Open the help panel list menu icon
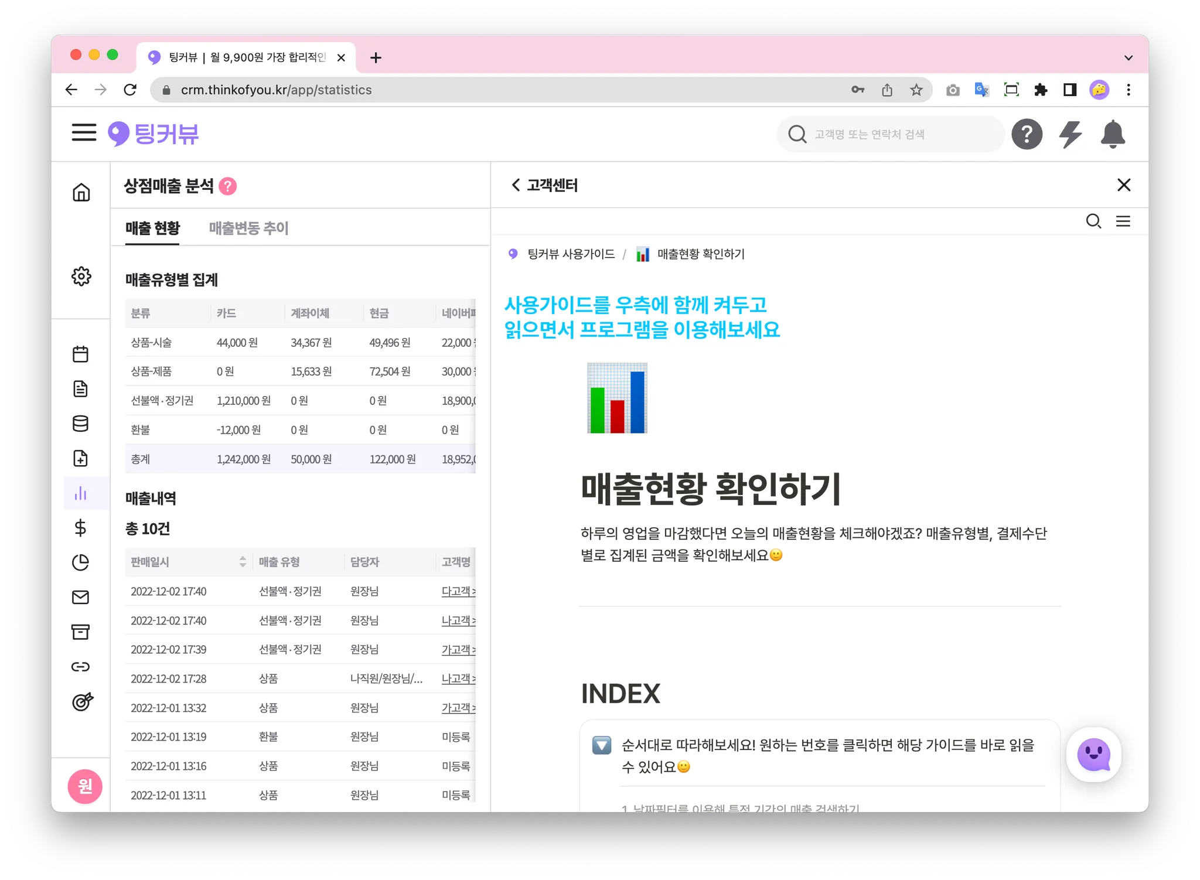This screenshot has width=1200, height=880. click(x=1123, y=221)
